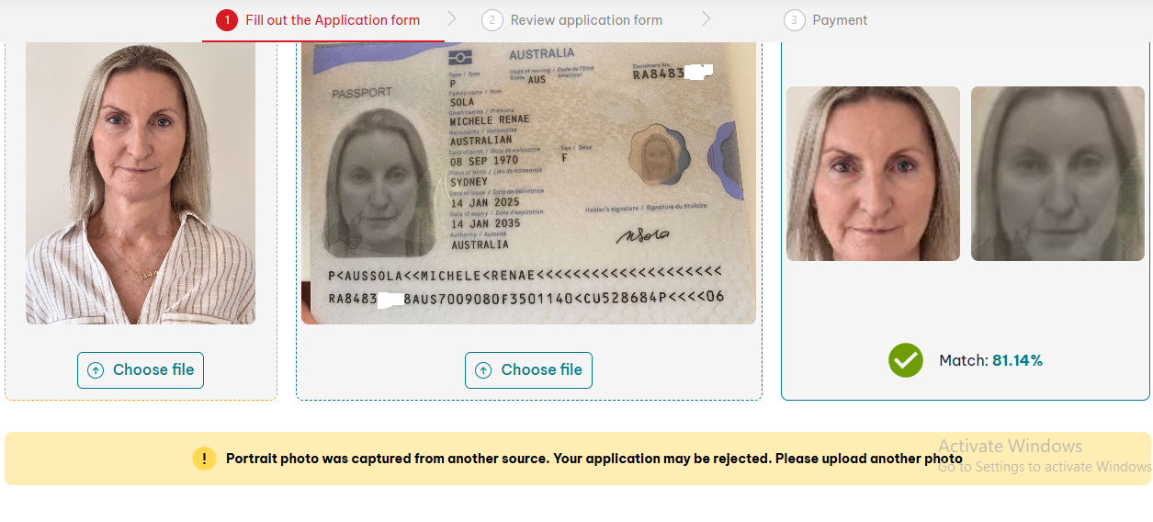The width and height of the screenshot is (1153, 522).
Task: Click chevron after Fill out the Application form
Action: 451,18
